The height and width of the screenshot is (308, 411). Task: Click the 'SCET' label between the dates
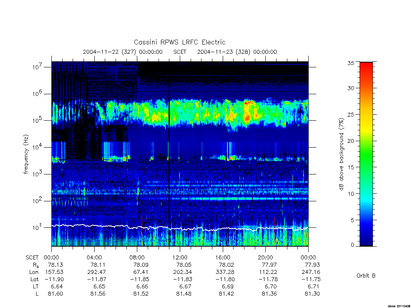tap(180, 52)
